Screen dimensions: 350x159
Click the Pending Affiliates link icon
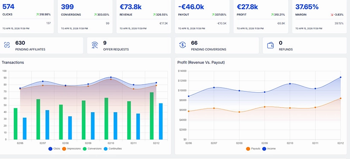[7, 45]
